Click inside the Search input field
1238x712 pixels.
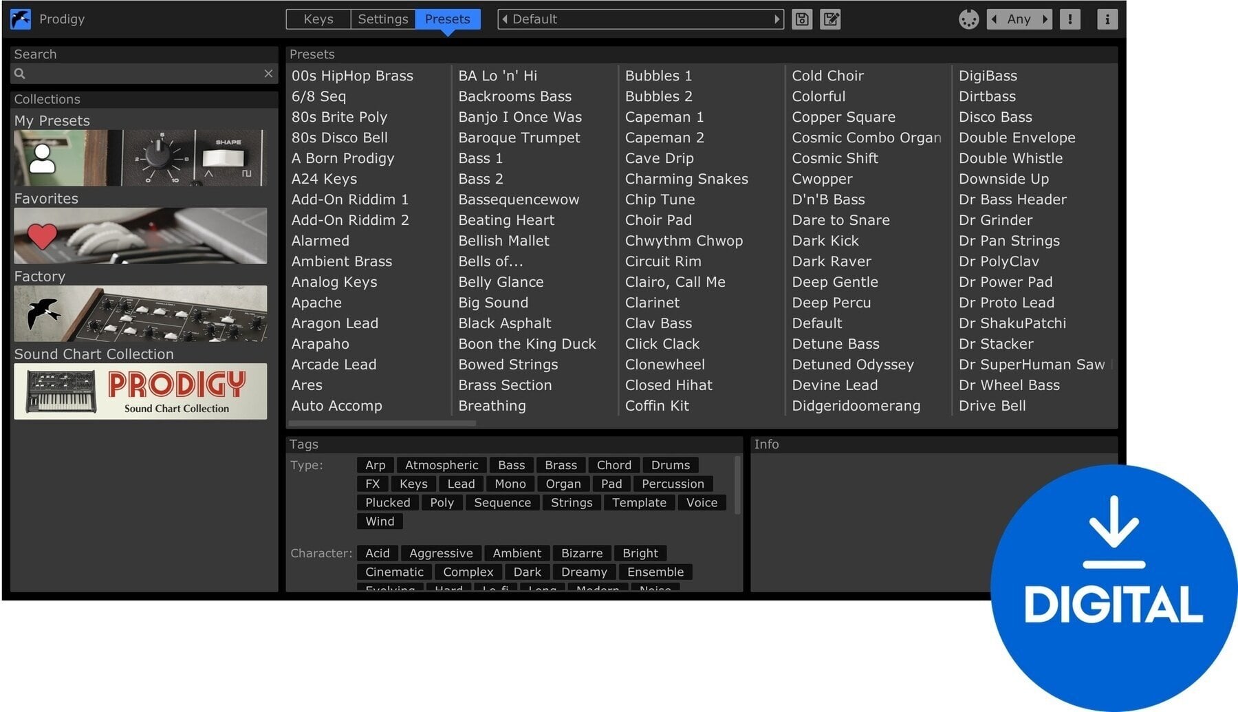click(x=144, y=74)
